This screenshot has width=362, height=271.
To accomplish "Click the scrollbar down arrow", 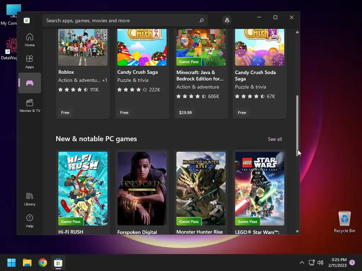I will (x=297, y=231).
